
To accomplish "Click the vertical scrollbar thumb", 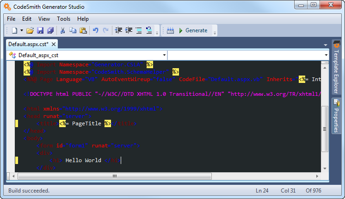I will pyautogui.click(x=325, y=129).
